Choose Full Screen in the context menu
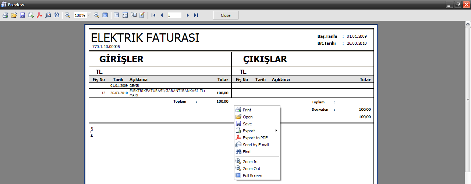471x184 pixels. pyautogui.click(x=252, y=176)
